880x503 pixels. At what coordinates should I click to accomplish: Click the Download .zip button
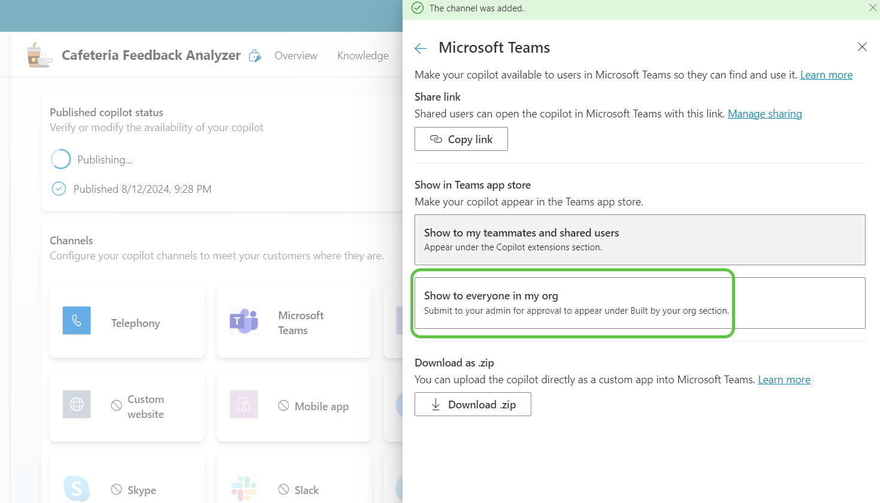coord(473,404)
